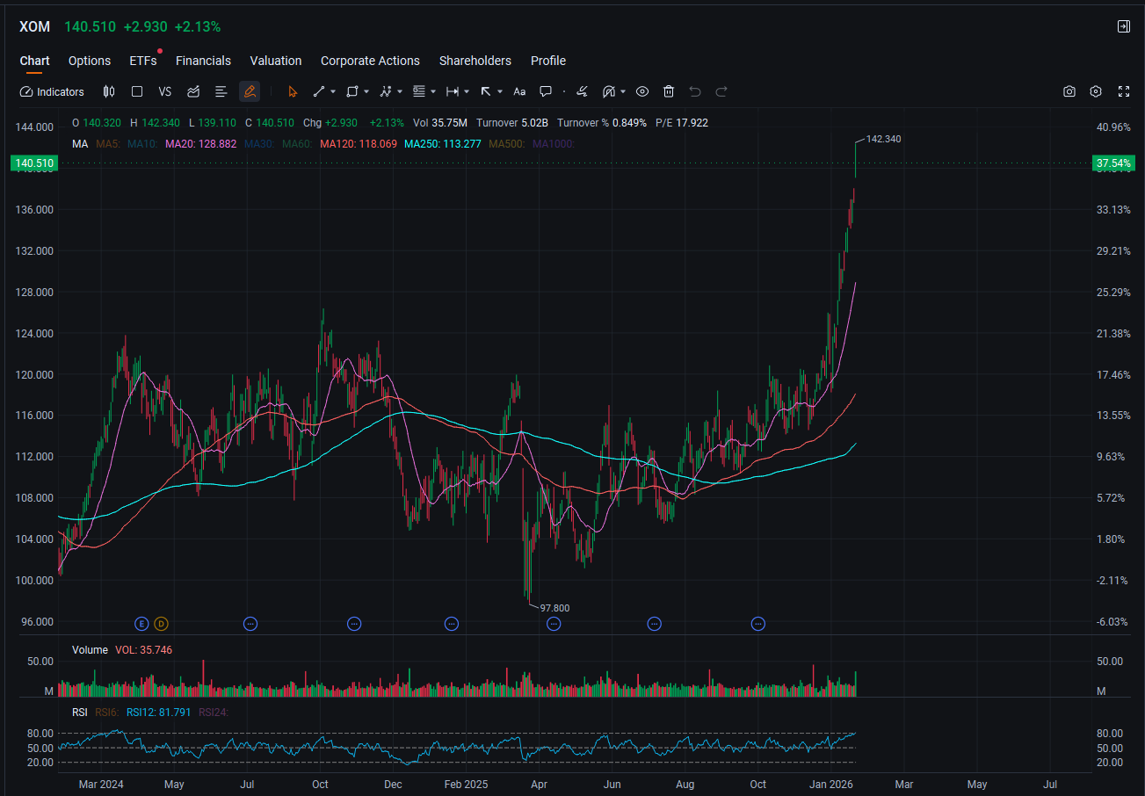Image resolution: width=1145 pixels, height=796 pixels.
Task: Click the chart overlay icon beside VS
Action: (193, 91)
